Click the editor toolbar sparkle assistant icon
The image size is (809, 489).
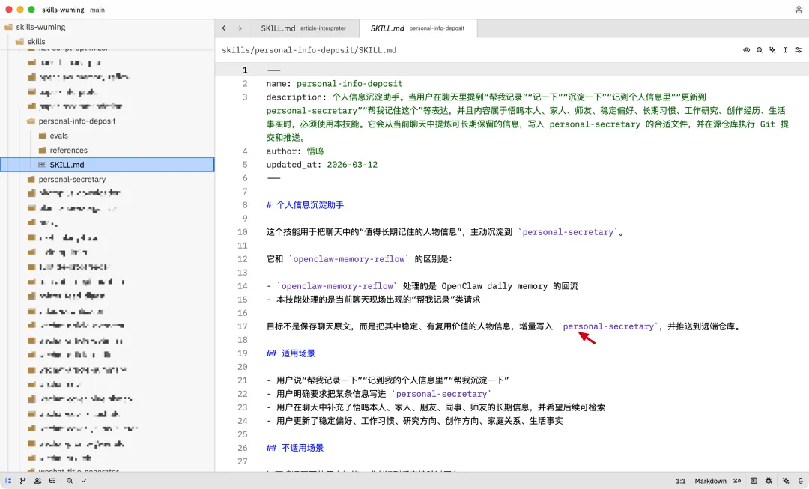coord(772,50)
